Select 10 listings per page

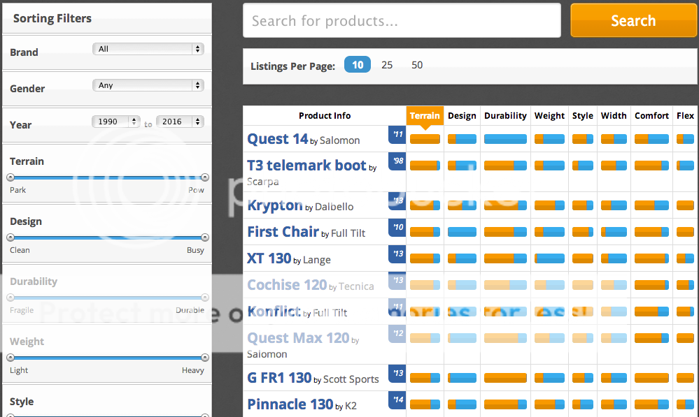click(x=358, y=65)
